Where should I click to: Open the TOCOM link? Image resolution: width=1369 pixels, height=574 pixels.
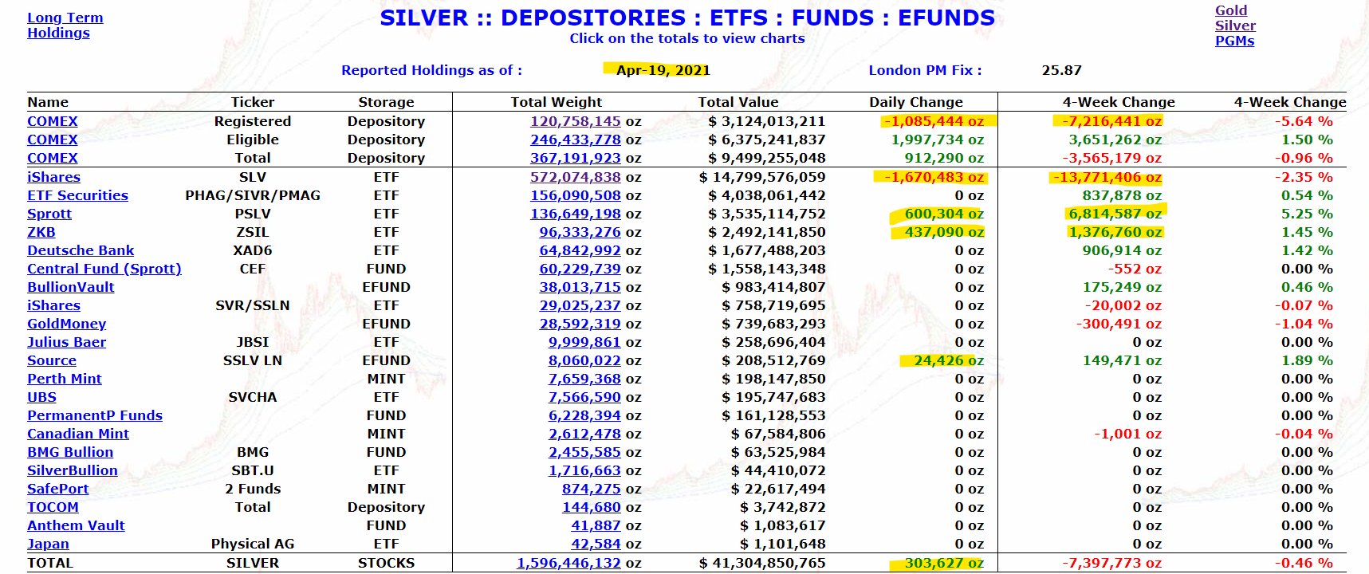[x=53, y=507]
